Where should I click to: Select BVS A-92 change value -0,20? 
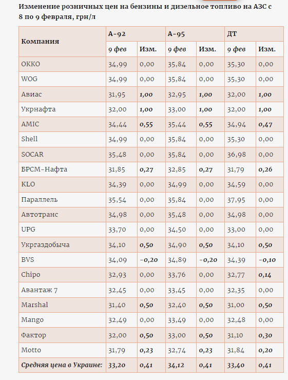point(149,260)
